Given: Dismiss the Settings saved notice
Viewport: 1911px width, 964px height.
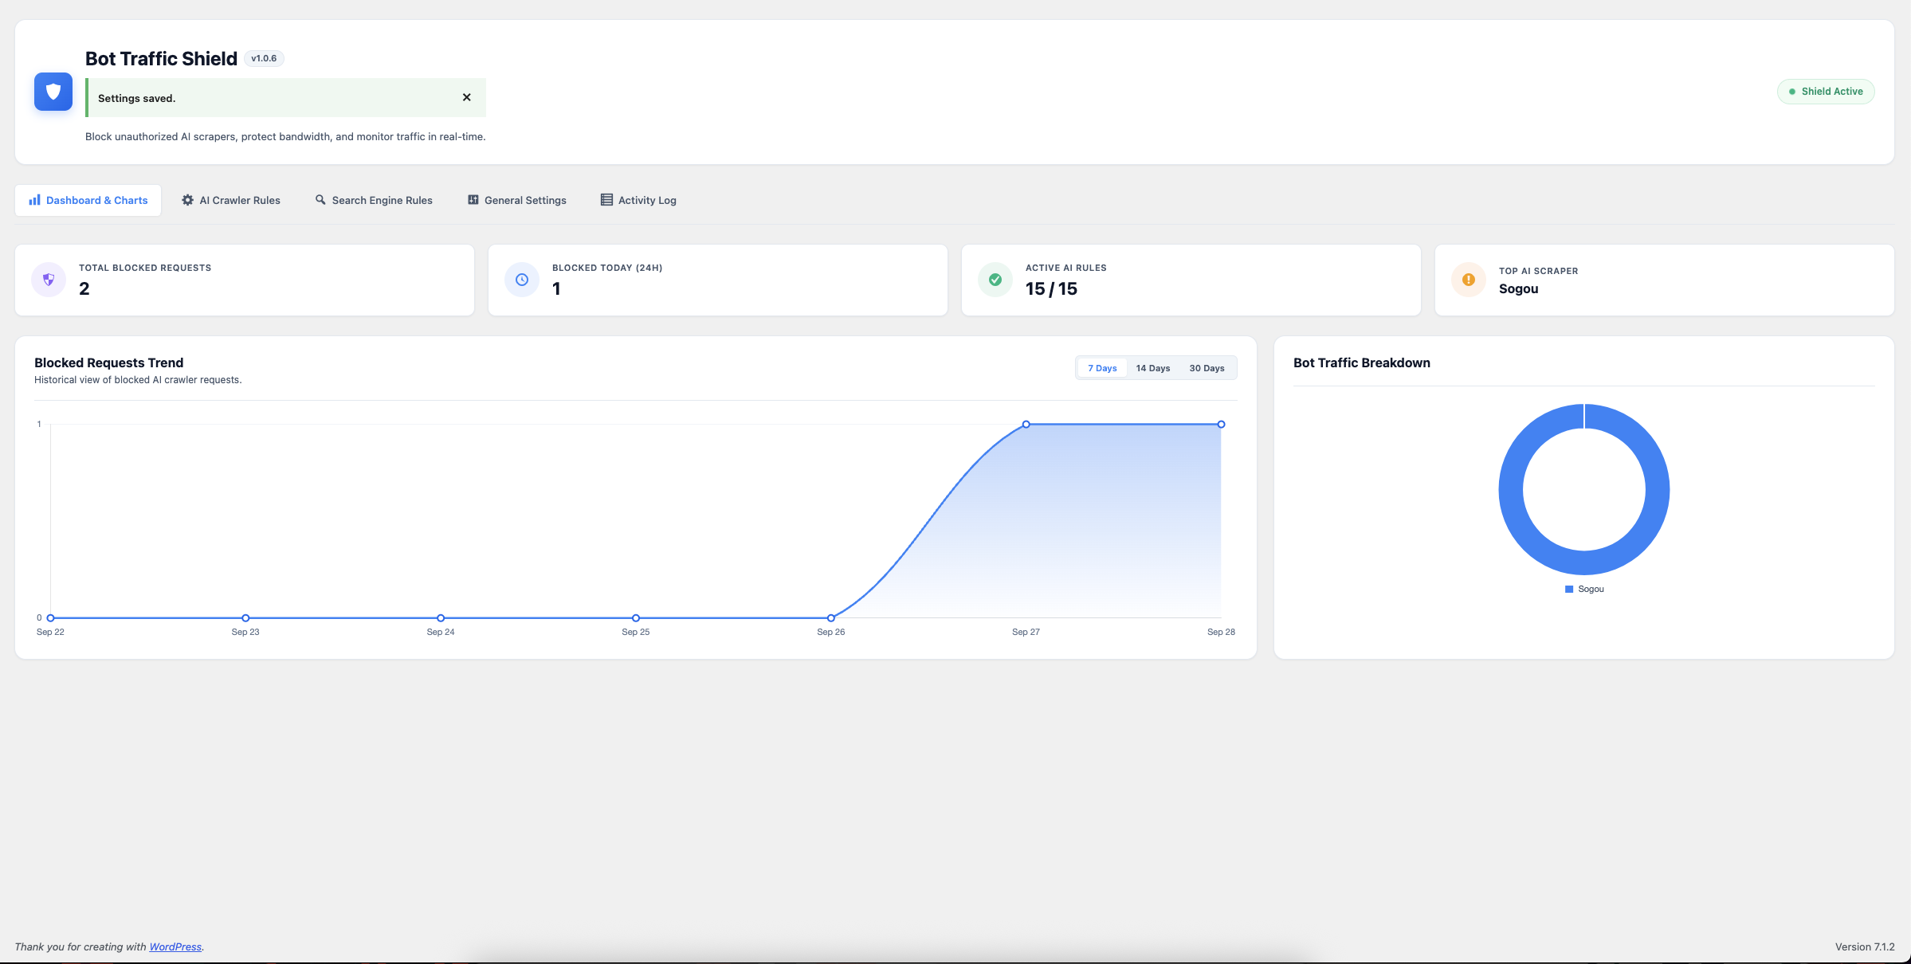Looking at the screenshot, I should coord(467,97).
